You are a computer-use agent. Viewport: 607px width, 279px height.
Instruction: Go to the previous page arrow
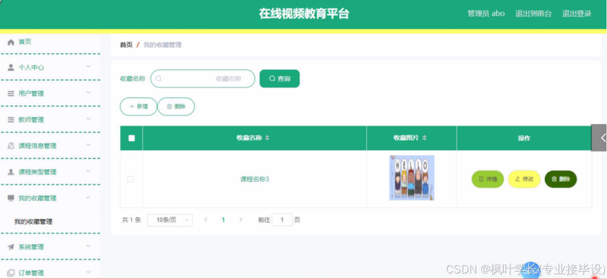click(206, 220)
